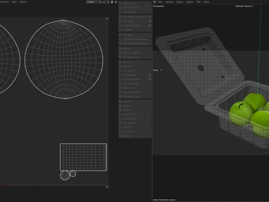Select Remove UV Pins command
The image size is (269, 202).
[135, 7]
